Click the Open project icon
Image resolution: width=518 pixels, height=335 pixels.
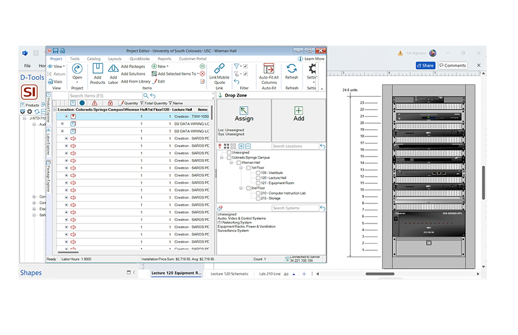(77, 69)
